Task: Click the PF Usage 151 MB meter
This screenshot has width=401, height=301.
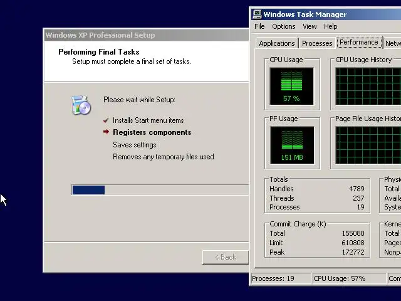Action: point(292,145)
